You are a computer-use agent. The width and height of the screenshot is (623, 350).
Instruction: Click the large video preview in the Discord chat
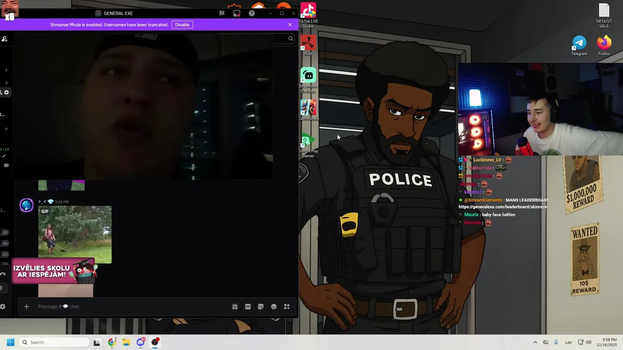coord(144,107)
